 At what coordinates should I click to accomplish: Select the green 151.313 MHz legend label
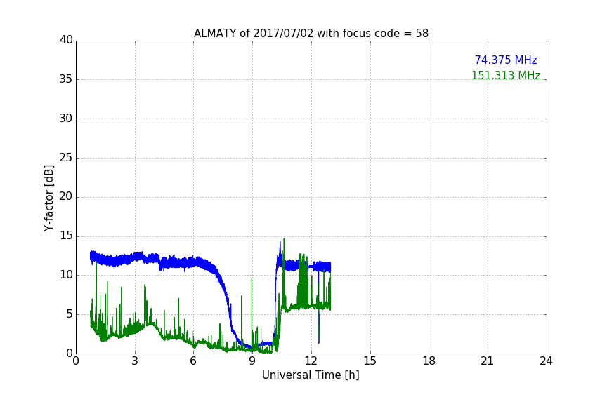coord(506,75)
